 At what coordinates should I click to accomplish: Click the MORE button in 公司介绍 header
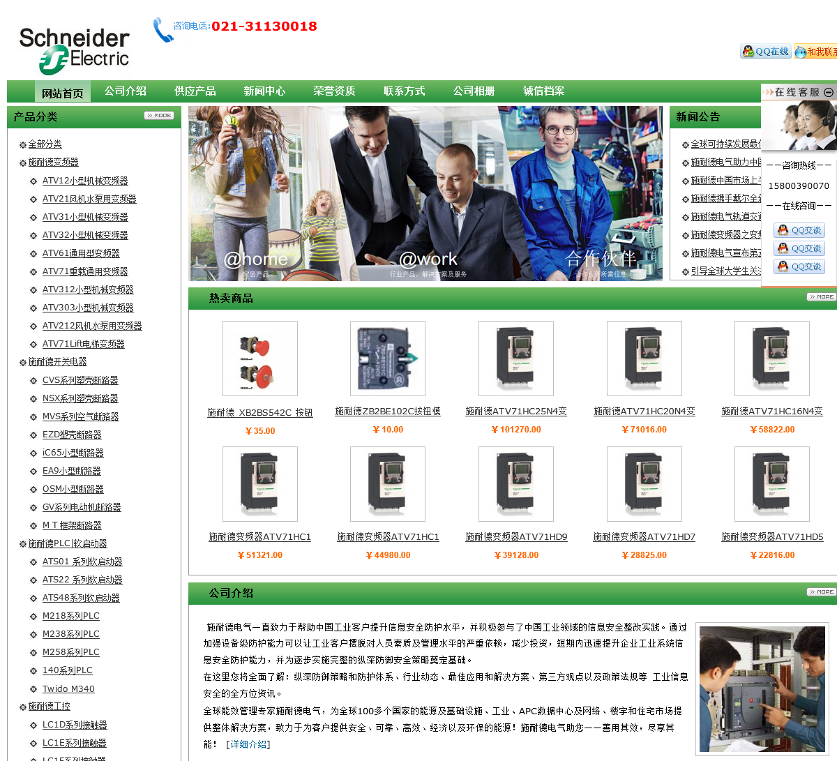[x=821, y=592]
